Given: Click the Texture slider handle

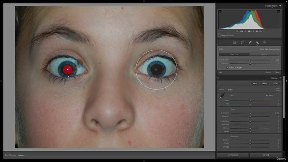Looking at the screenshot, I should [x=250, y=140].
